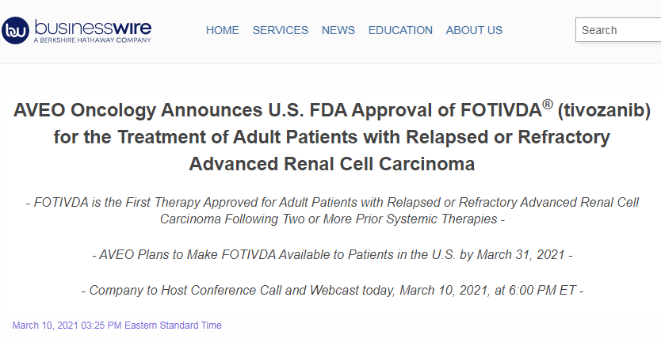Click the date March 31, 2021 in the subheading
Viewport: 661px width, 339px height.
tap(521, 255)
